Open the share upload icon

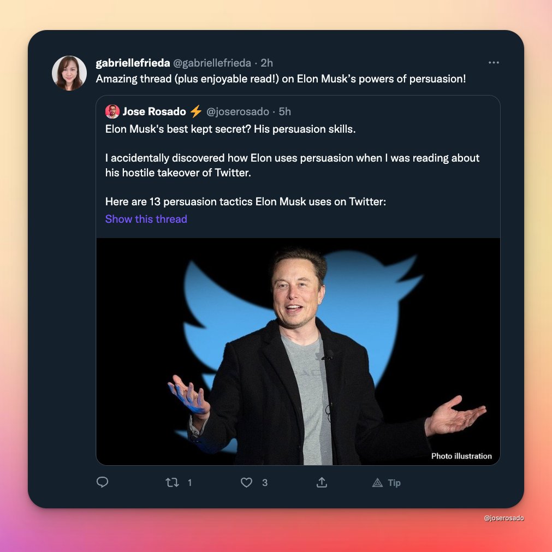tap(322, 482)
